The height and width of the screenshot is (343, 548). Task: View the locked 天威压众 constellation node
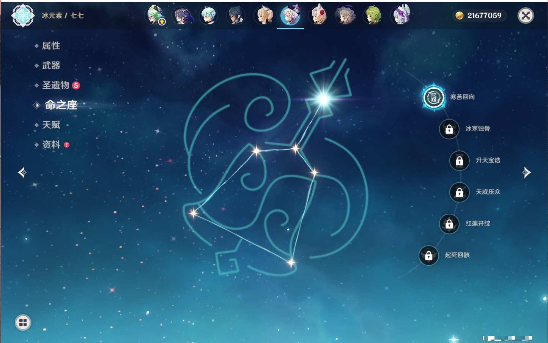459,193
